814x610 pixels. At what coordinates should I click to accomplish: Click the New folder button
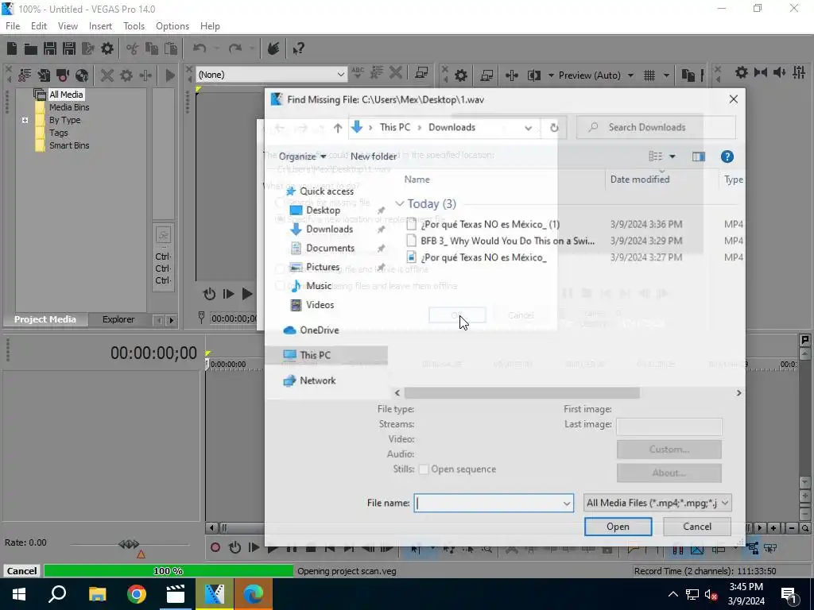pyautogui.click(x=374, y=156)
